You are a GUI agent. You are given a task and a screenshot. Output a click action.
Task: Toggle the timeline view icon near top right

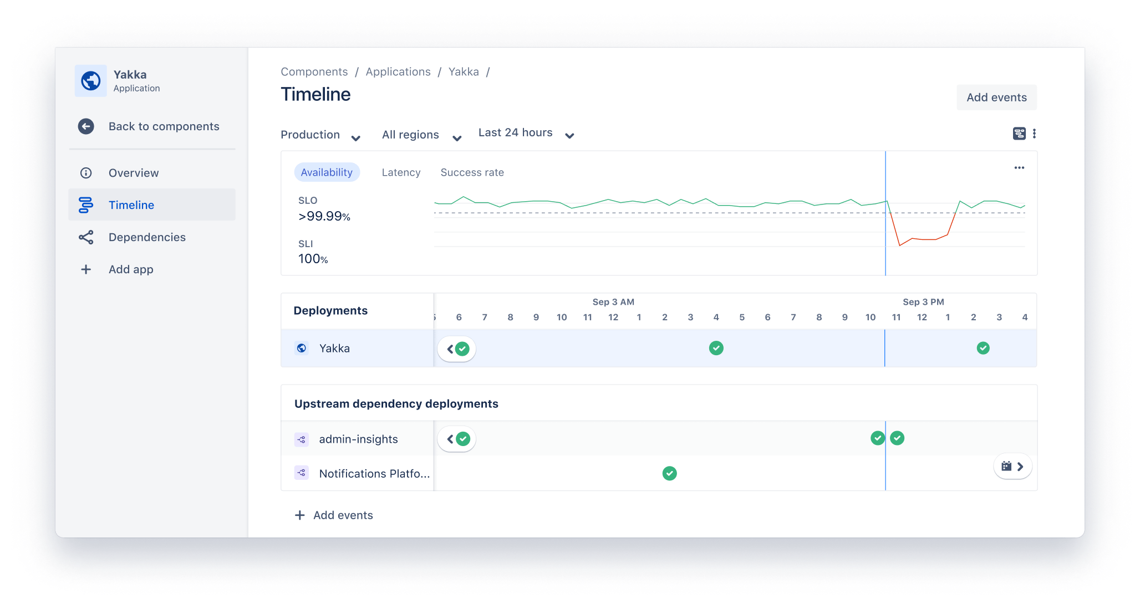pos(1019,134)
